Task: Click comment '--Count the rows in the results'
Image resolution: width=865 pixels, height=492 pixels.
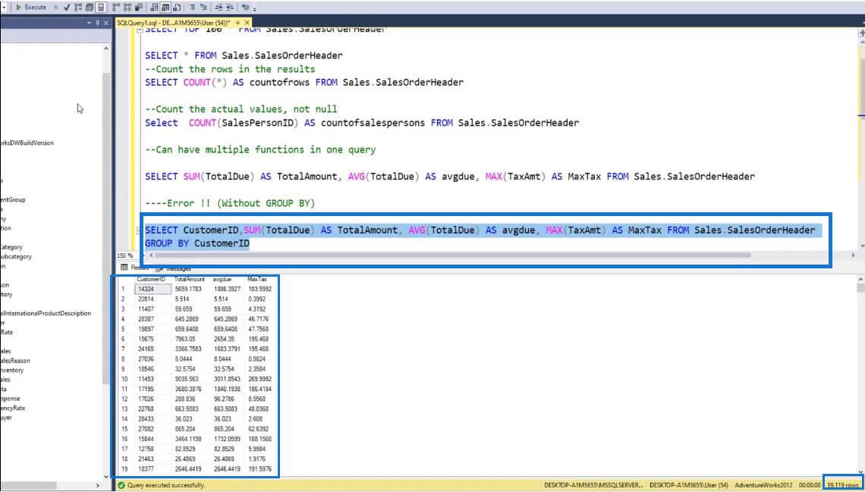Action: pos(230,70)
